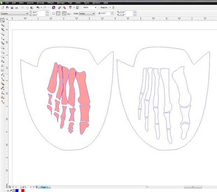
Task: Open the Effects menu
Action: pyautogui.click(x=50, y=3)
